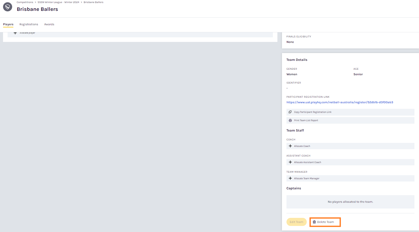The height and width of the screenshot is (232, 419).
Task: Open SSSN Winter League breadcrumb link
Action: [58, 2]
